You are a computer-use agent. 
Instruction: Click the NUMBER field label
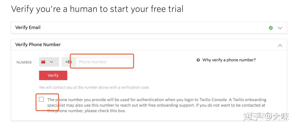(x=24, y=62)
